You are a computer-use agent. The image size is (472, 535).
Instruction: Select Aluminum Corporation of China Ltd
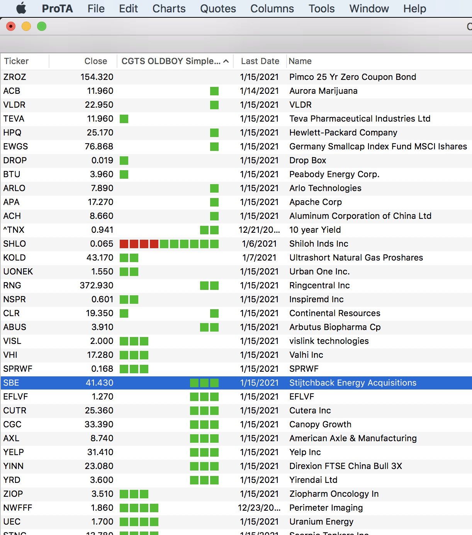point(360,216)
